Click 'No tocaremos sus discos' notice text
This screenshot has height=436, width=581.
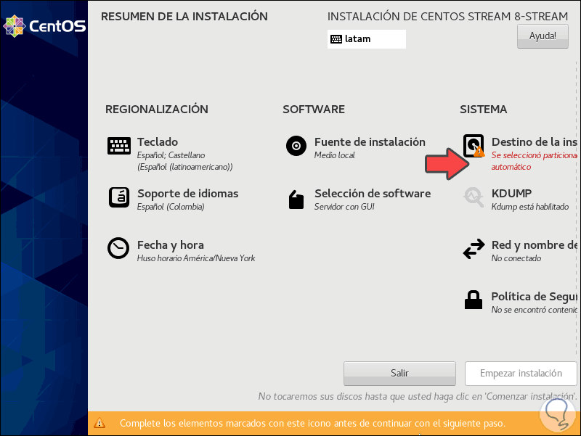point(417,396)
